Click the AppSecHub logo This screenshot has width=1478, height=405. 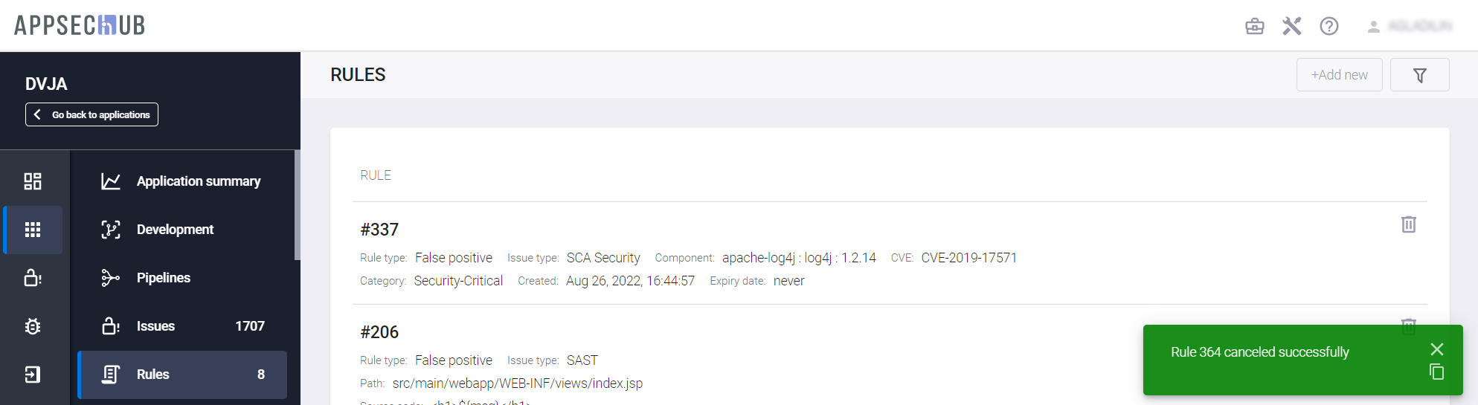pyautogui.click(x=80, y=25)
